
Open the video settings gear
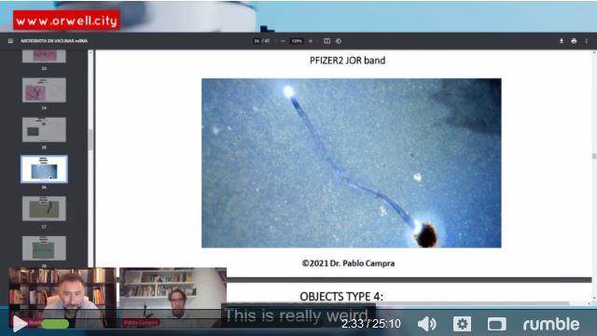tap(462, 324)
